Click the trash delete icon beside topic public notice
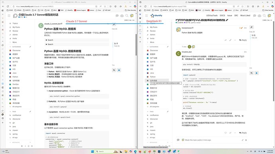The height and width of the screenshot is (154, 275). pyautogui.click(x=246, y=140)
